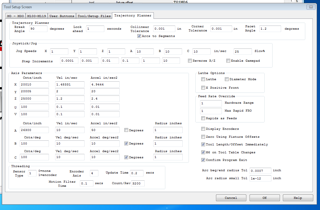Click X axis Cnts/inch field 20010
Image resolution: width=320 pixels, height=210 pixels.
(x=34, y=85)
